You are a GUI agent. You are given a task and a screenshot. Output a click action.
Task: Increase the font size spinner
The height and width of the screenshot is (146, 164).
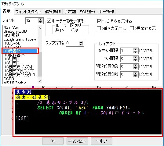tap(40, 20)
